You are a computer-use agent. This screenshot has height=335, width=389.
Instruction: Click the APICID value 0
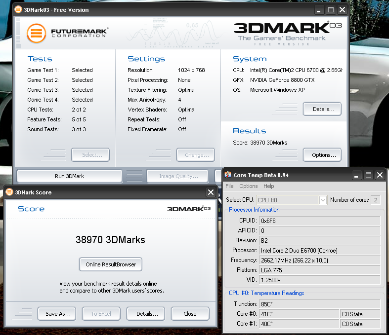[319, 230]
